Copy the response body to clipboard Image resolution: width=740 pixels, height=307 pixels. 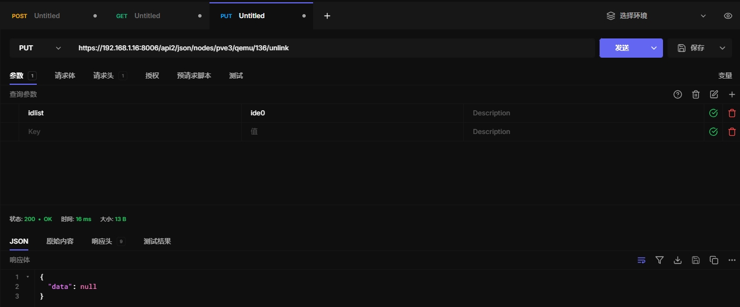tap(714, 260)
